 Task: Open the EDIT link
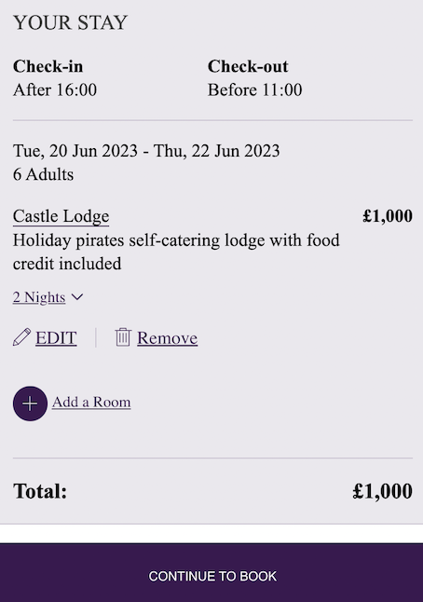point(56,338)
